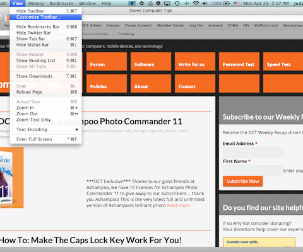Open the Time Machine menu bar icon
Image resolution: width=303 pixels, height=252 pixels.
[177, 3]
